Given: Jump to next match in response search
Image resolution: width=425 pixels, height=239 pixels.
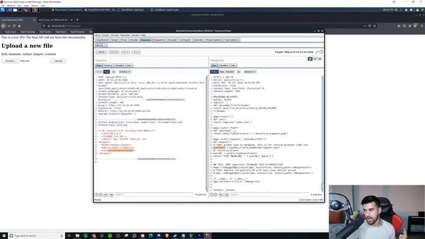Looking at the screenshot, I should [x=226, y=195].
